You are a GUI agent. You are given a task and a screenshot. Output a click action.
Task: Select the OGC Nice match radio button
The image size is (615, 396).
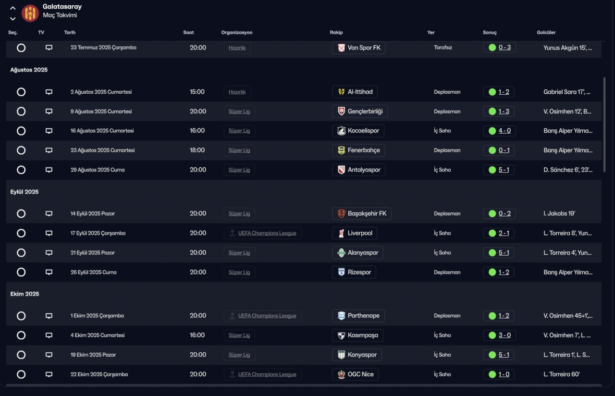click(21, 374)
